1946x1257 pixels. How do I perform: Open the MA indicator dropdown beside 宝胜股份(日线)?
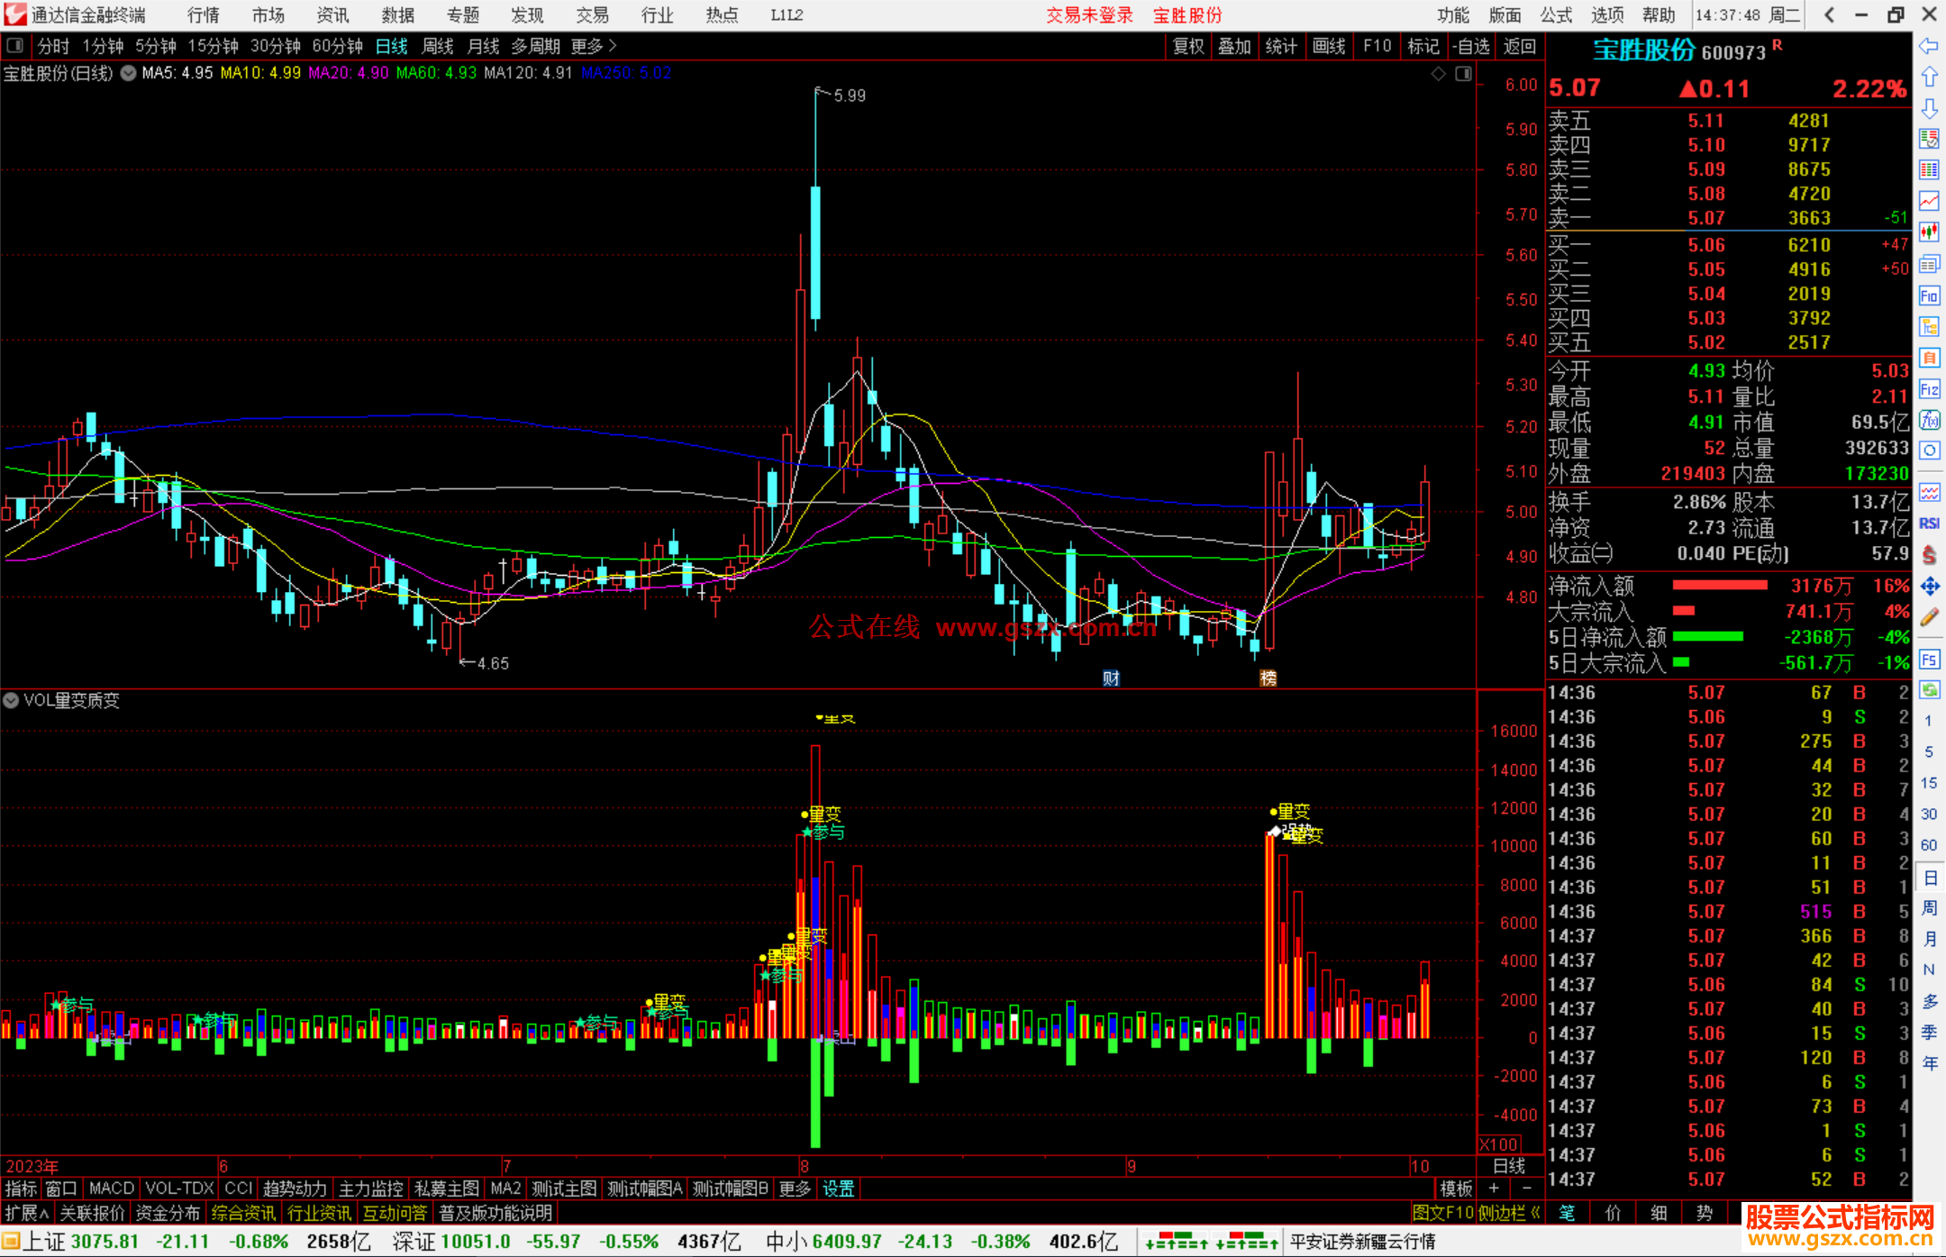click(x=129, y=73)
